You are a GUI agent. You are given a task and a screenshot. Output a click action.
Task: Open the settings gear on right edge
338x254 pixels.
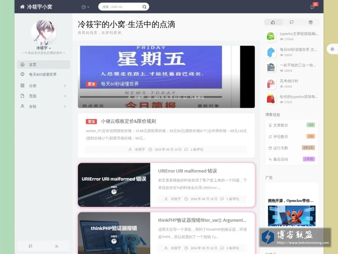coord(332,49)
